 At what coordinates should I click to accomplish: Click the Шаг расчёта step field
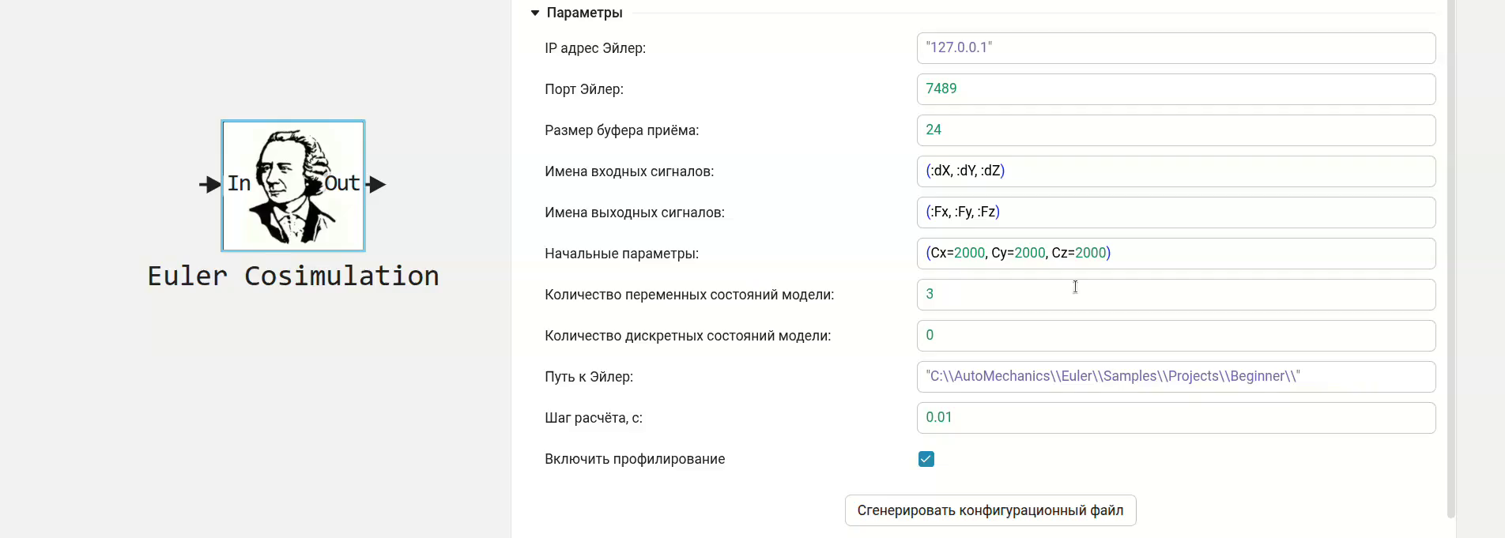(1175, 418)
